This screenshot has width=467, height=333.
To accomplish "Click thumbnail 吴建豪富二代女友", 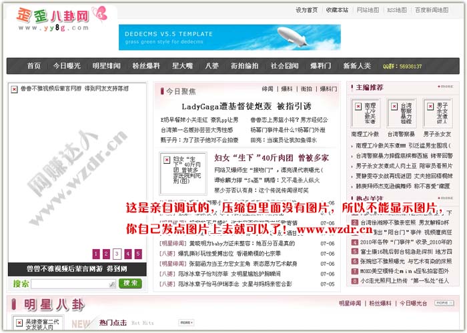I will 37,324.
